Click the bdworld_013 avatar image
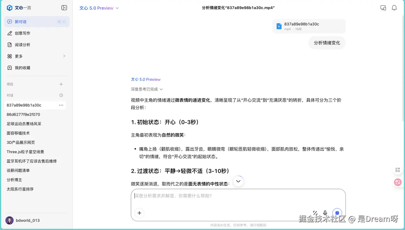Screen dimensions: 405x230 click(9, 220)
